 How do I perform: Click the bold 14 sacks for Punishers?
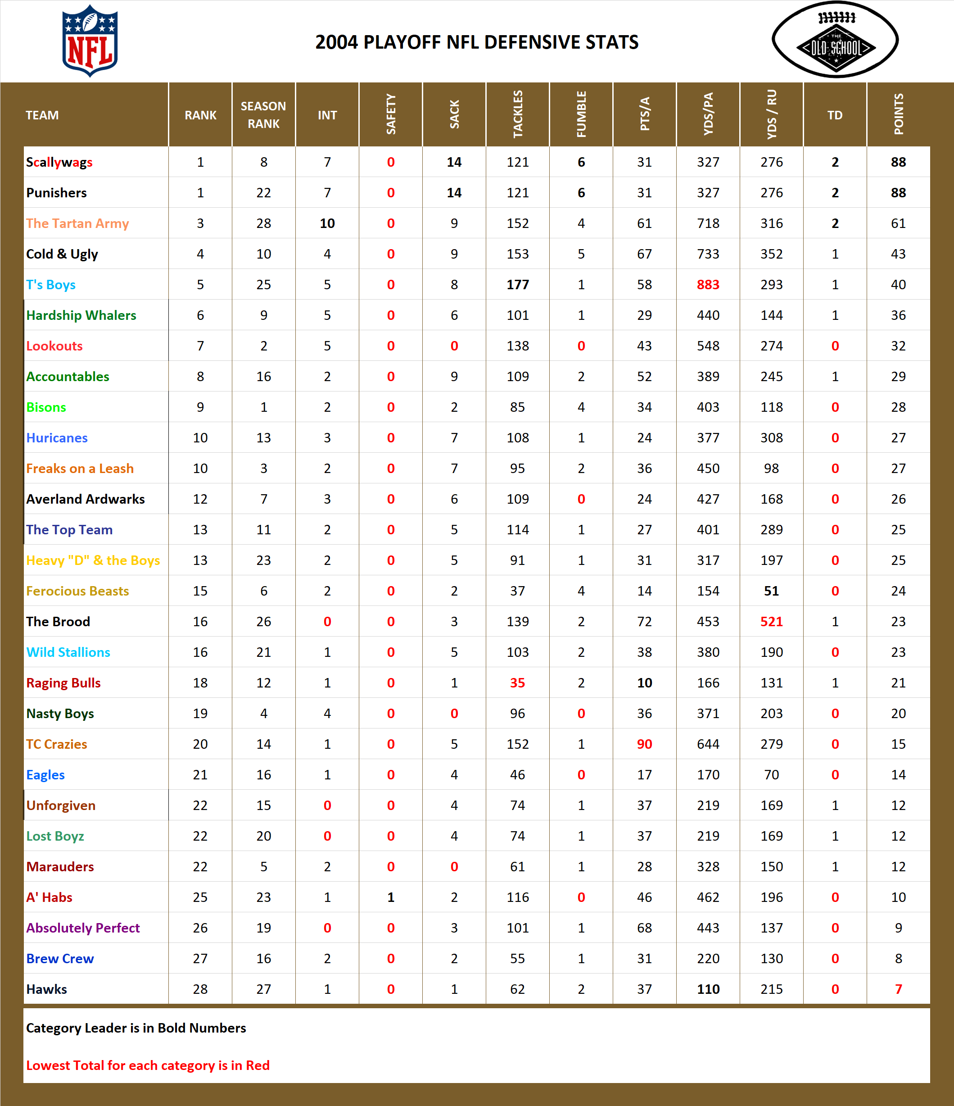(x=454, y=193)
